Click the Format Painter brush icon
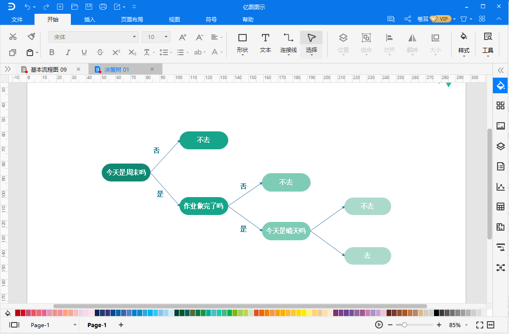This screenshot has height=334, width=509. point(31,37)
